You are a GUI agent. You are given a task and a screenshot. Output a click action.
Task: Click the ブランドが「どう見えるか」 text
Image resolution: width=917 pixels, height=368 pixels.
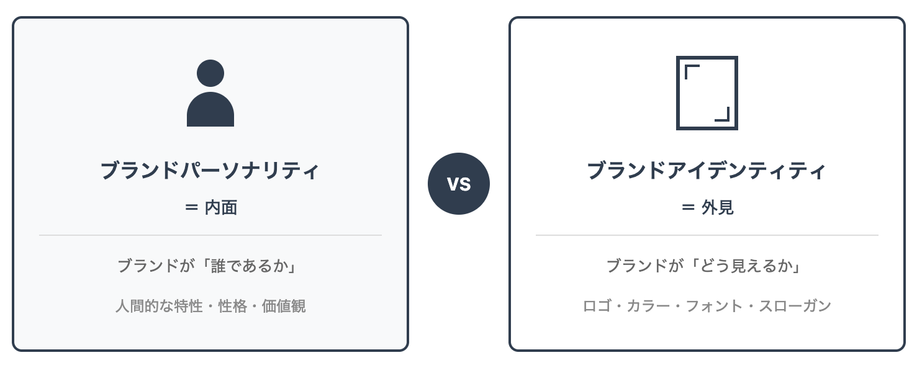click(x=707, y=266)
